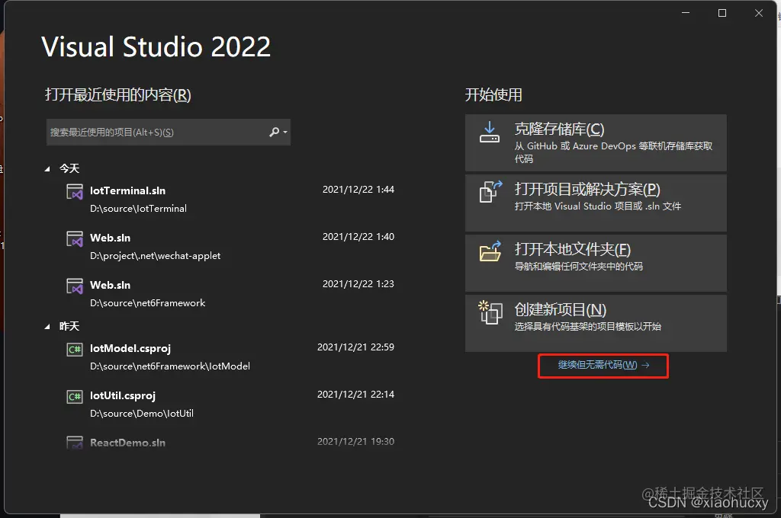Viewport: 781px width, 518px height.
Task: Click the search magnifier icon
Action: (x=274, y=132)
